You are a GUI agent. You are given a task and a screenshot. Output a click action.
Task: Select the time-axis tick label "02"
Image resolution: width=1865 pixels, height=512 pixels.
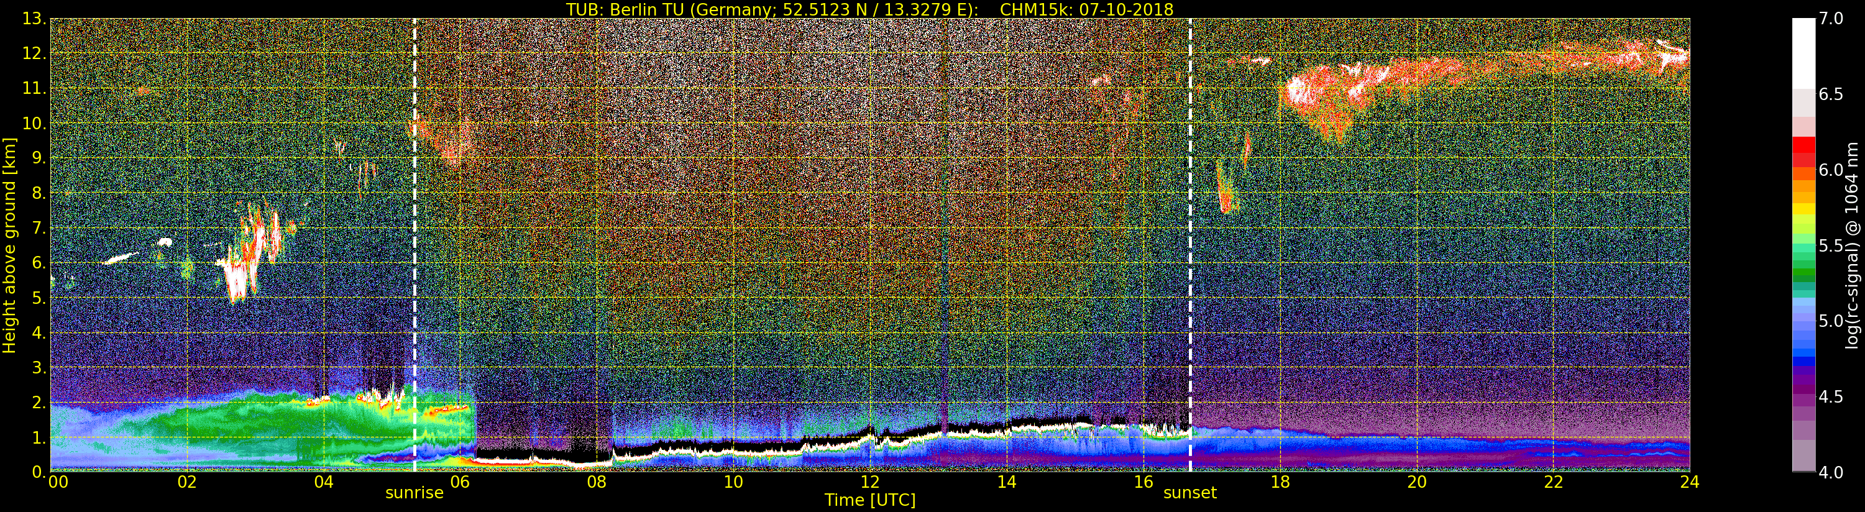pos(187,482)
